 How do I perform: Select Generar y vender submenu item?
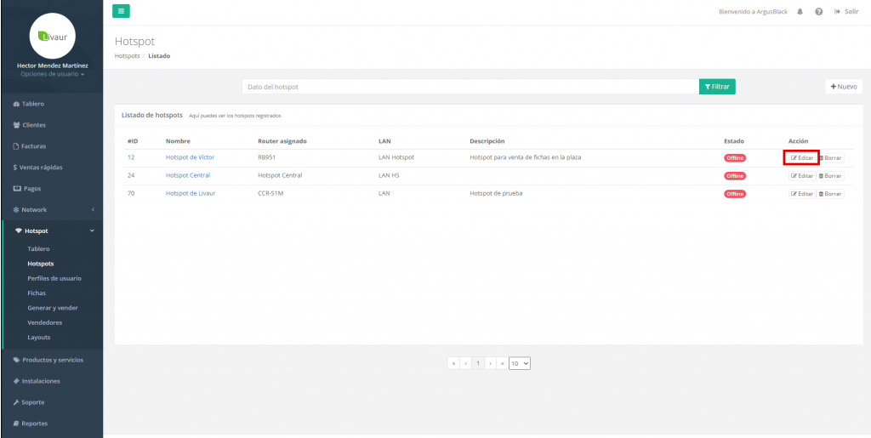click(53, 308)
